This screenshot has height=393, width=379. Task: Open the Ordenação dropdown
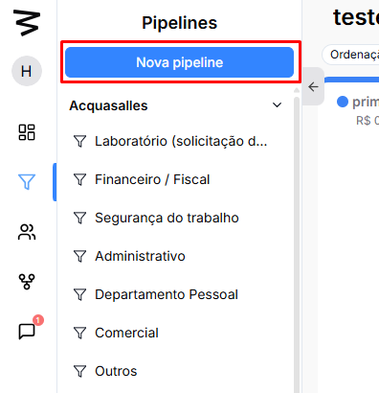pos(350,55)
